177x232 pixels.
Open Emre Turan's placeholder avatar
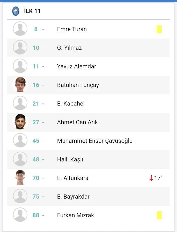click(x=20, y=29)
